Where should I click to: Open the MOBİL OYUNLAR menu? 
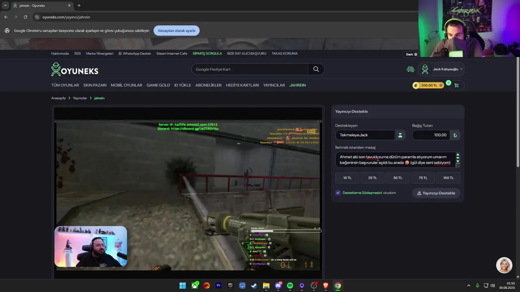point(126,85)
